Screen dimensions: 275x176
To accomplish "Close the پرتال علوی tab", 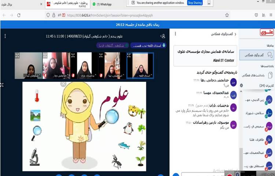I will click(41, 4).
